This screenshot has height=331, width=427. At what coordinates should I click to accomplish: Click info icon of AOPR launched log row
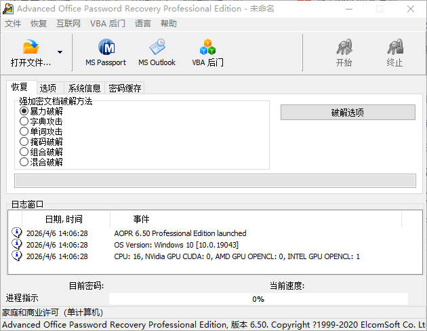tap(17, 233)
